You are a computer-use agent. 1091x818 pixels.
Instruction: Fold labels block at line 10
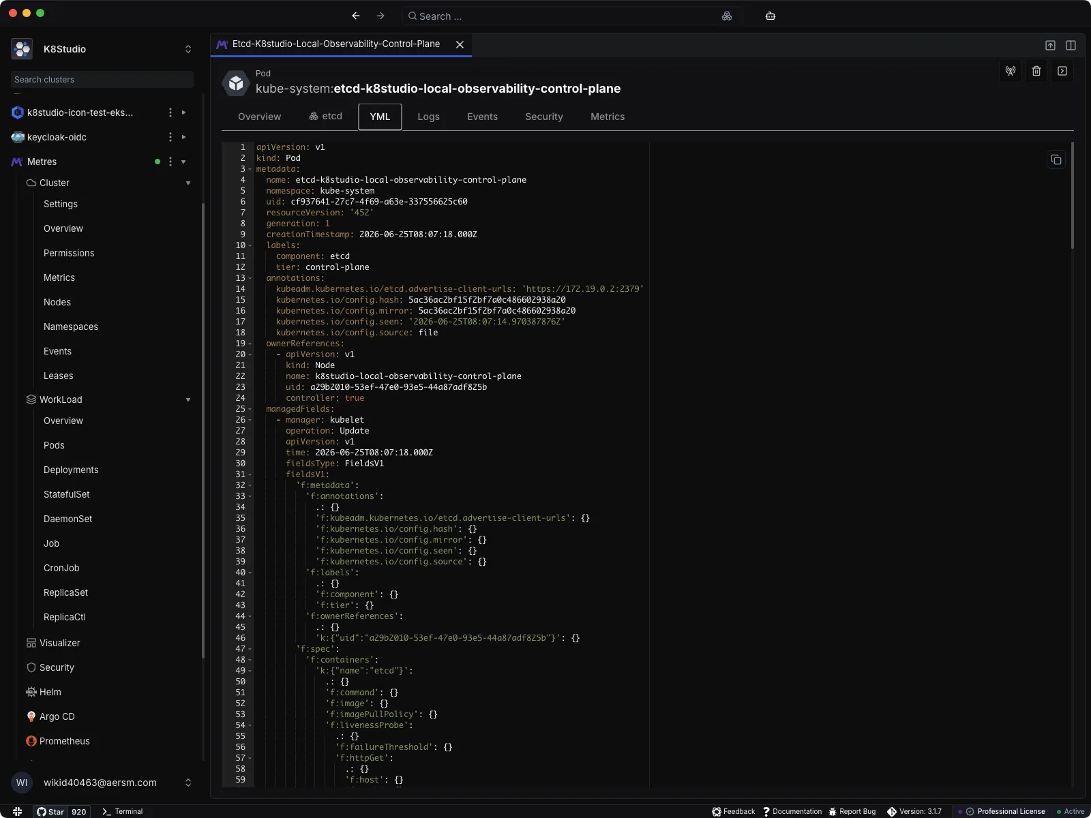coord(250,245)
